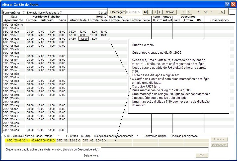Screen dimensions: 238x161
Task: Go to next record with right arrow
Action: (189, 12)
